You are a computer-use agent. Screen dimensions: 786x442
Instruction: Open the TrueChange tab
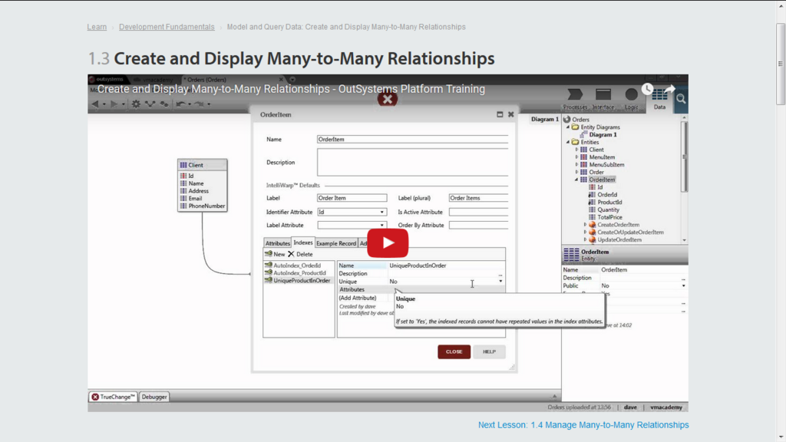tap(114, 397)
